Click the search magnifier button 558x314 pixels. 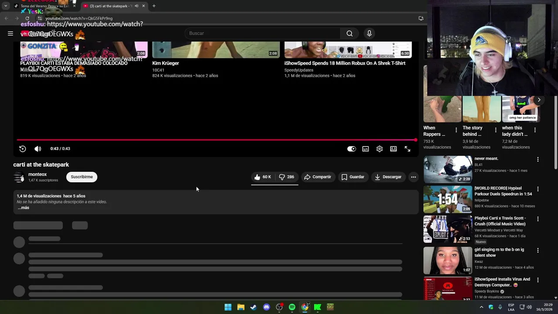350,33
